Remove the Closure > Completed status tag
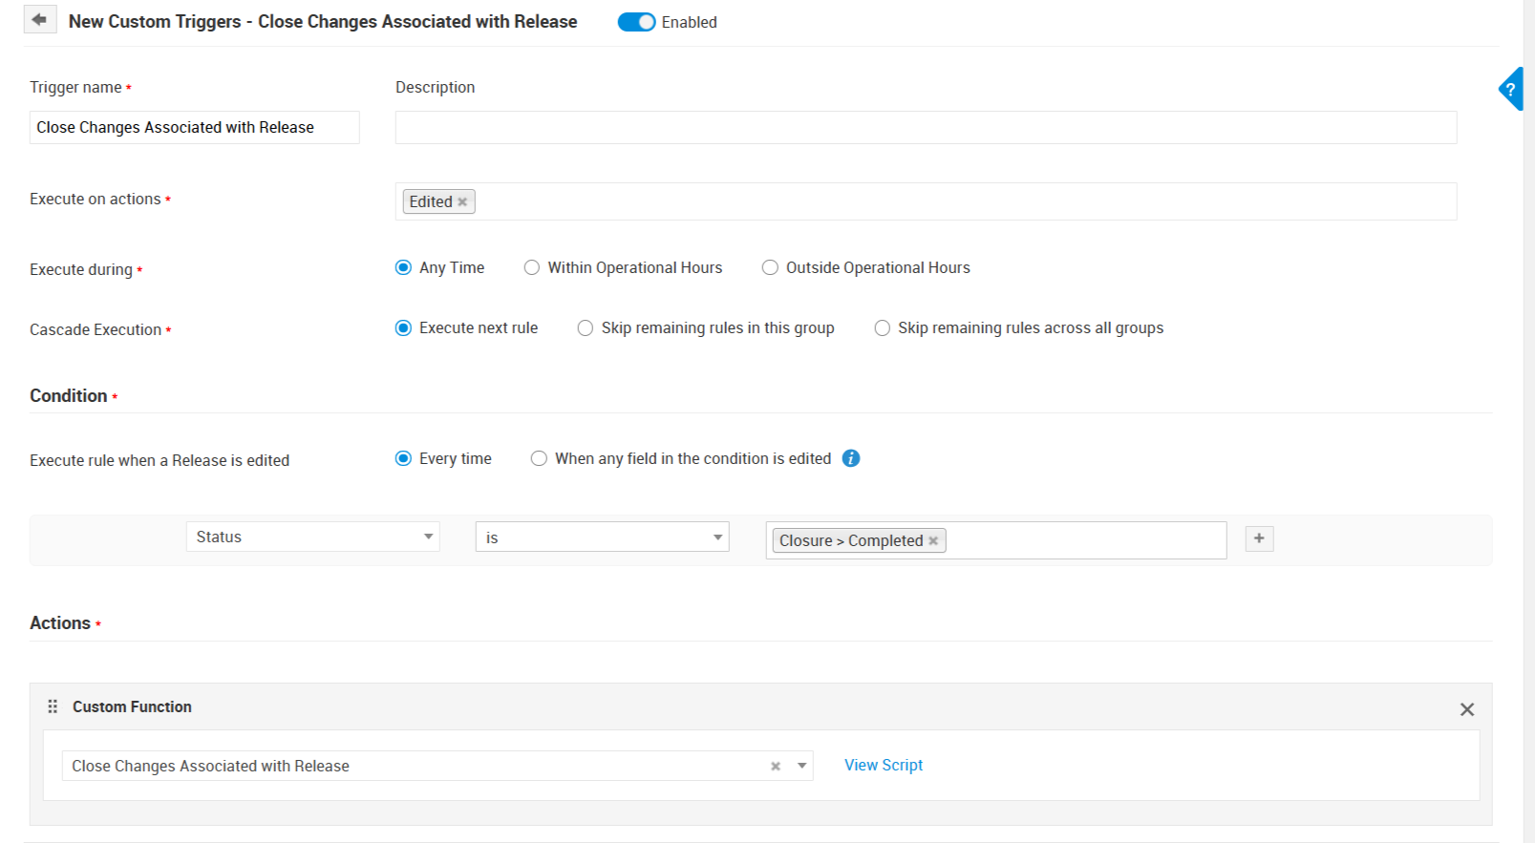 [933, 540]
